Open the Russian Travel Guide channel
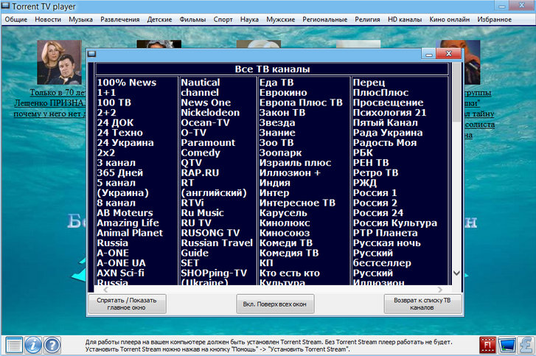The height and width of the screenshot is (356, 536). 217,248
